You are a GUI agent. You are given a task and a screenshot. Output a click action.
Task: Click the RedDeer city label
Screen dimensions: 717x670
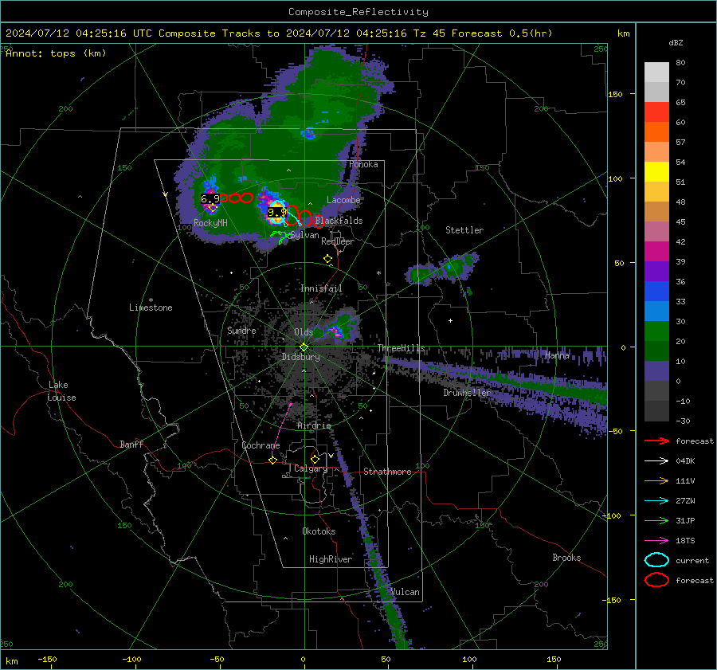[338, 241]
